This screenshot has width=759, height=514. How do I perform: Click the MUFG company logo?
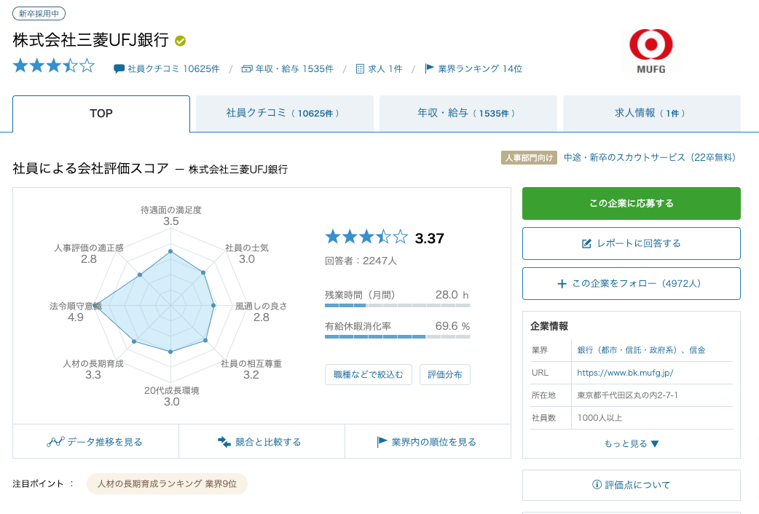click(650, 51)
